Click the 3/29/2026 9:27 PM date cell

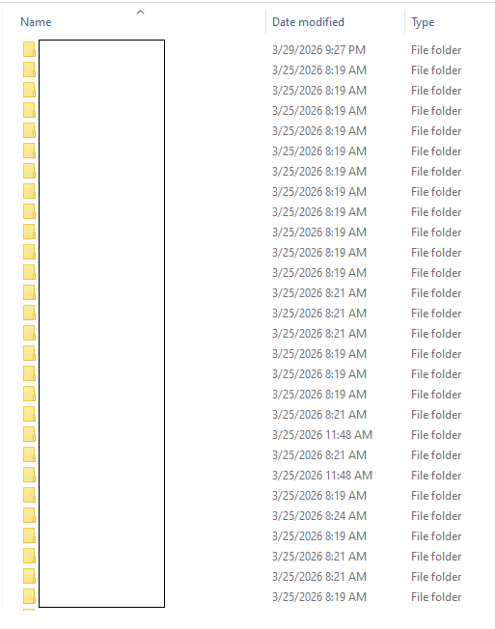coord(318,50)
